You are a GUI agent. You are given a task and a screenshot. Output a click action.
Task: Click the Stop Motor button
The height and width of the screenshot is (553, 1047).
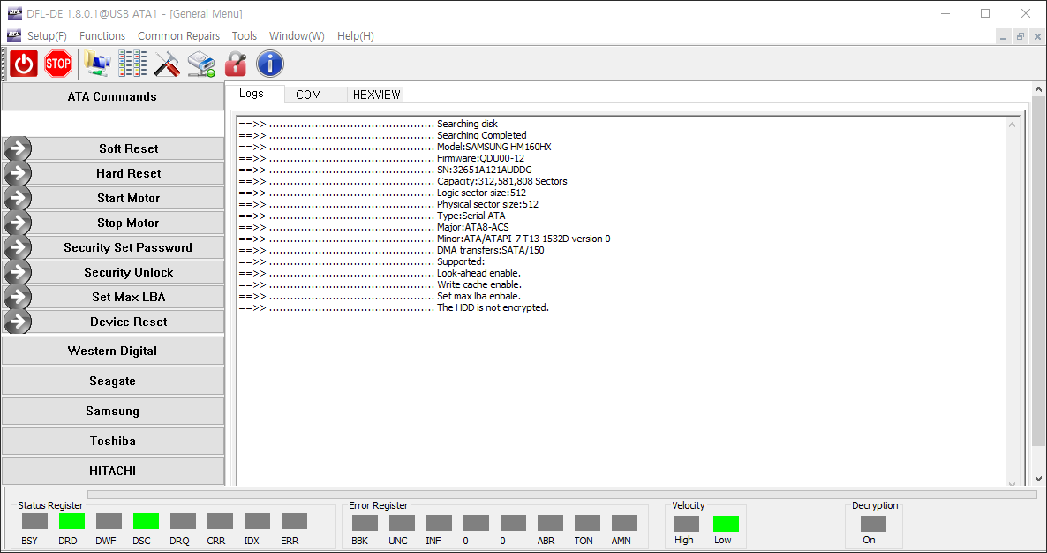point(128,223)
